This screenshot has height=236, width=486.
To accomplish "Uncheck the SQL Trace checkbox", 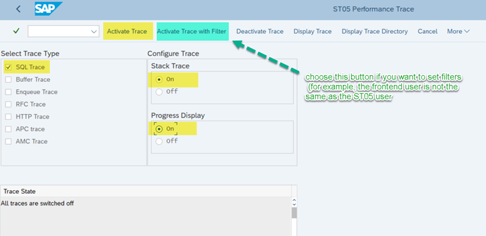I will (9, 67).
